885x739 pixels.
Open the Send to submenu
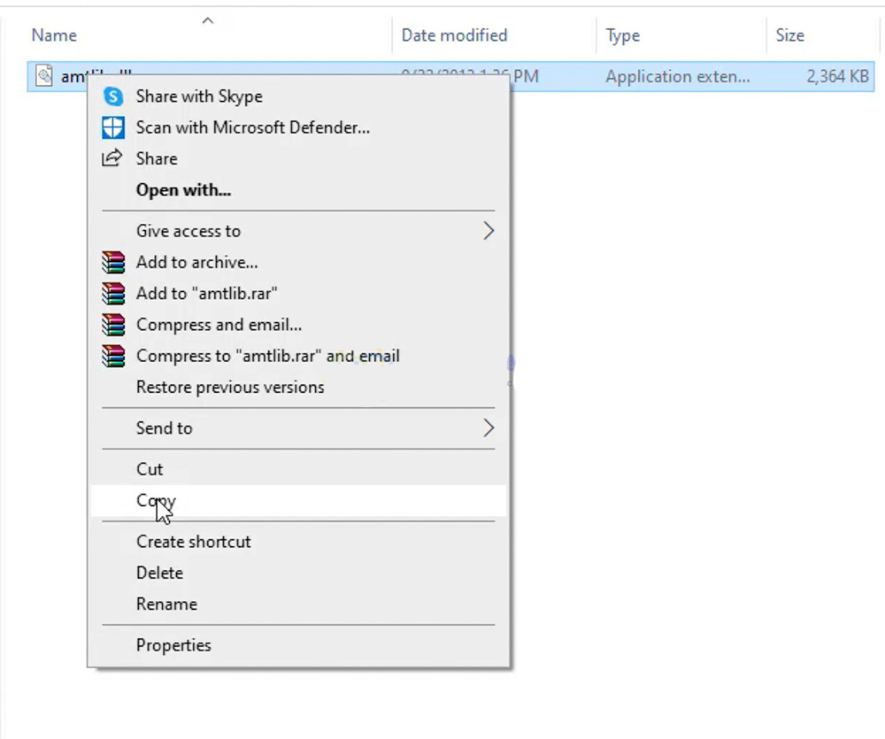pos(298,428)
